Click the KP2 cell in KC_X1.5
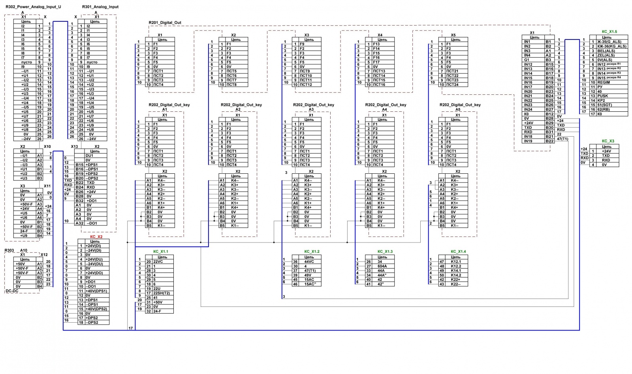Image resolution: width=632 pixels, height=374 pixels. coord(611,101)
